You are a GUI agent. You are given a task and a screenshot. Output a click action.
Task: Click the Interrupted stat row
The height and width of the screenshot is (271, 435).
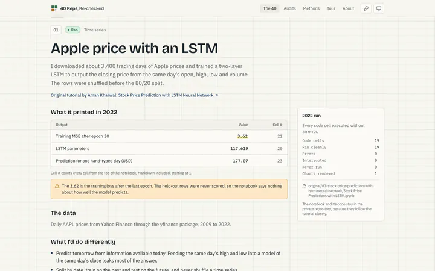pyautogui.click(x=341, y=160)
